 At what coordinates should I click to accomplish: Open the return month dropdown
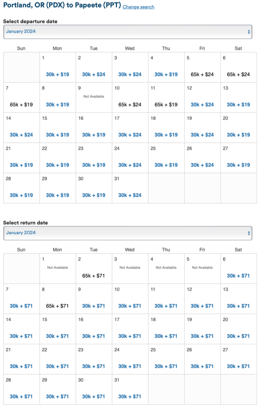(127, 233)
